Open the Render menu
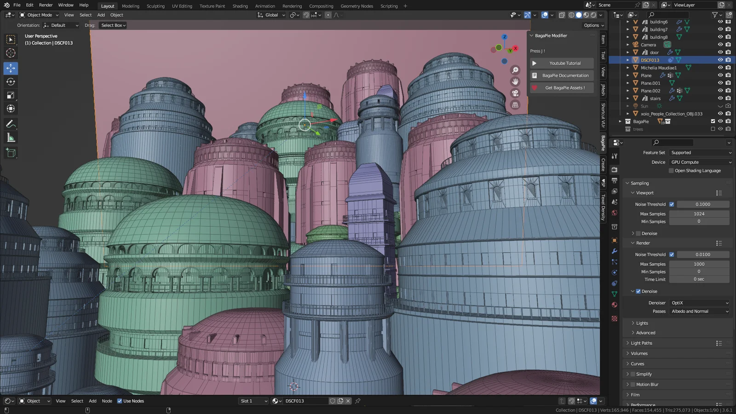The width and height of the screenshot is (736, 414). [46, 5]
